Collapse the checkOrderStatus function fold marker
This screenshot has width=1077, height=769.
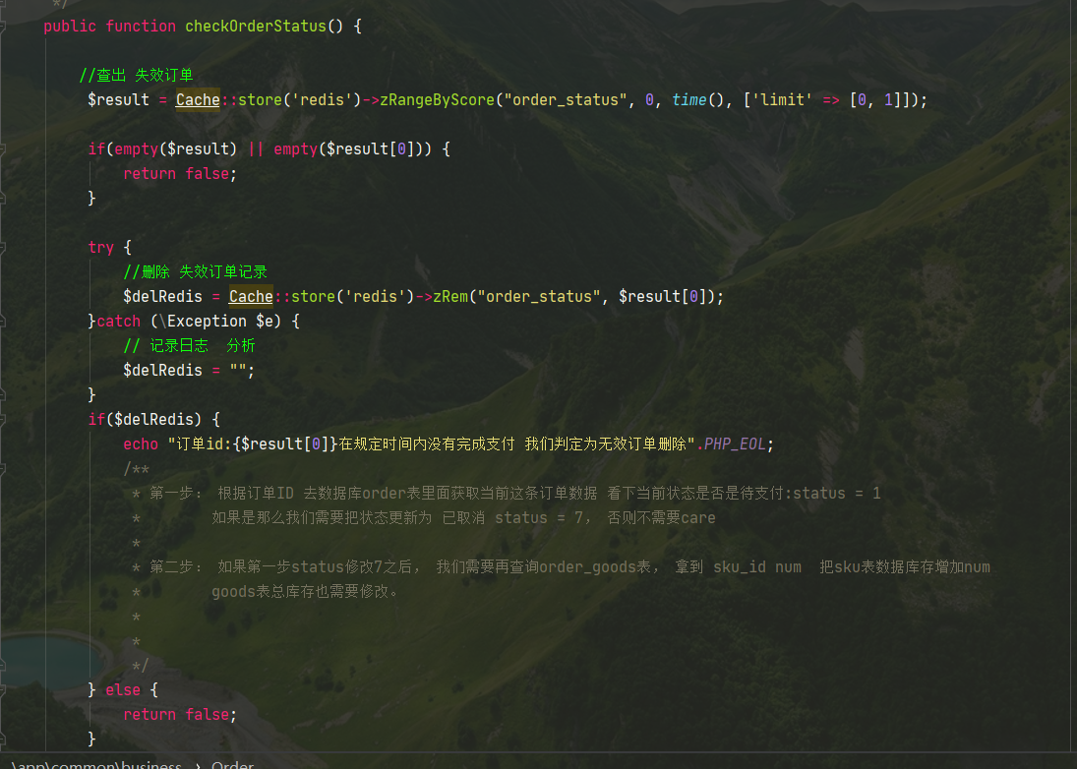[2, 27]
